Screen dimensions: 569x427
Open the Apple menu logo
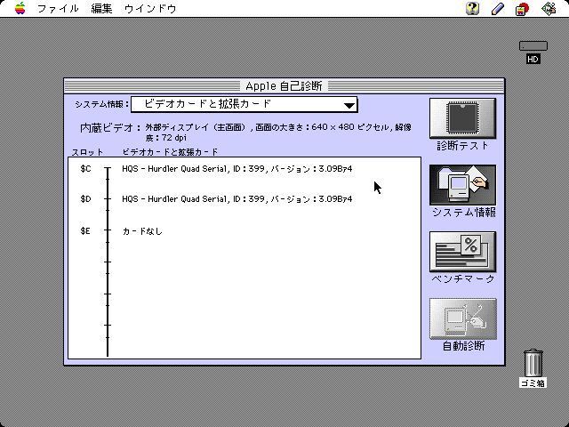pyautogui.click(x=20, y=8)
